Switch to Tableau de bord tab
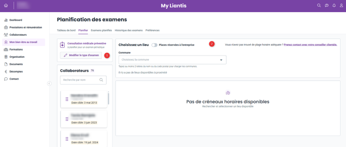This screenshot has height=147, width=346. point(66,30)
